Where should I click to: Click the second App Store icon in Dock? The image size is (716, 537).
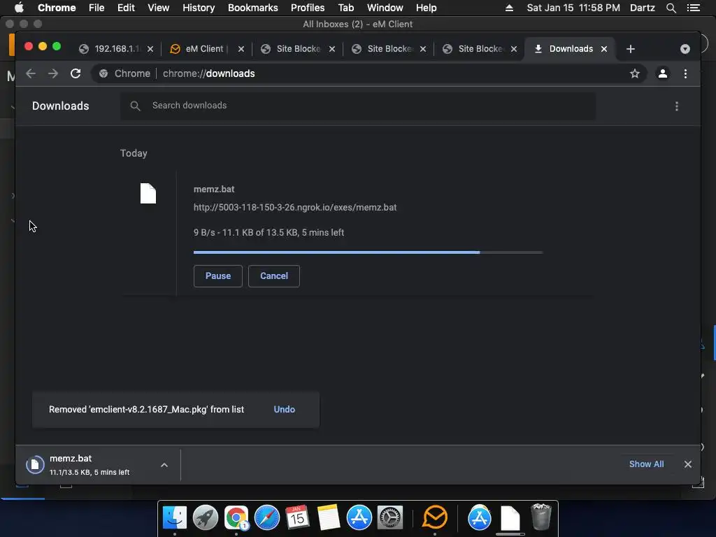tap(480, 517)
